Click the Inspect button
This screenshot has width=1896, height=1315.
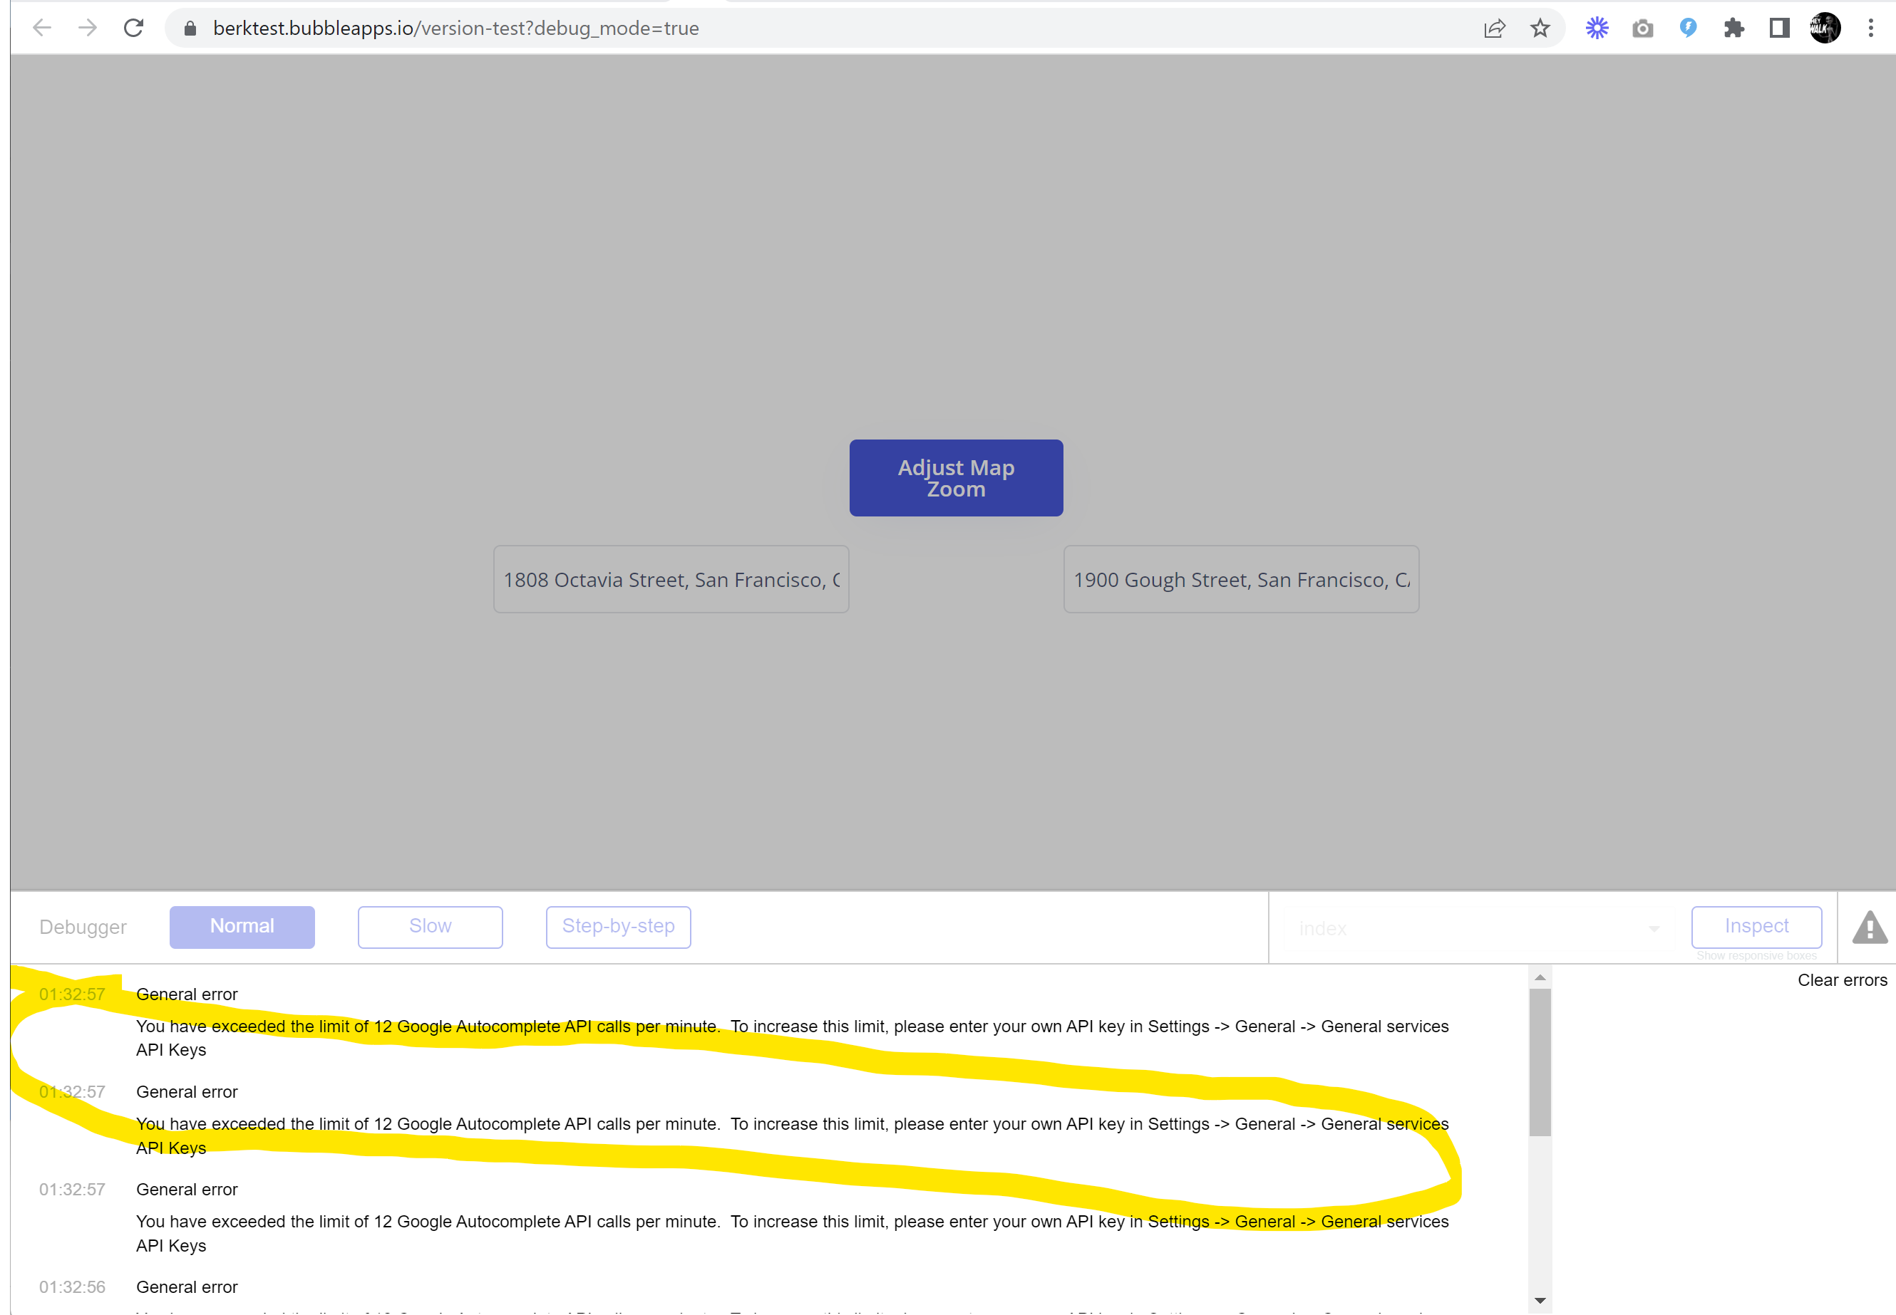(x=1756, y=926)
